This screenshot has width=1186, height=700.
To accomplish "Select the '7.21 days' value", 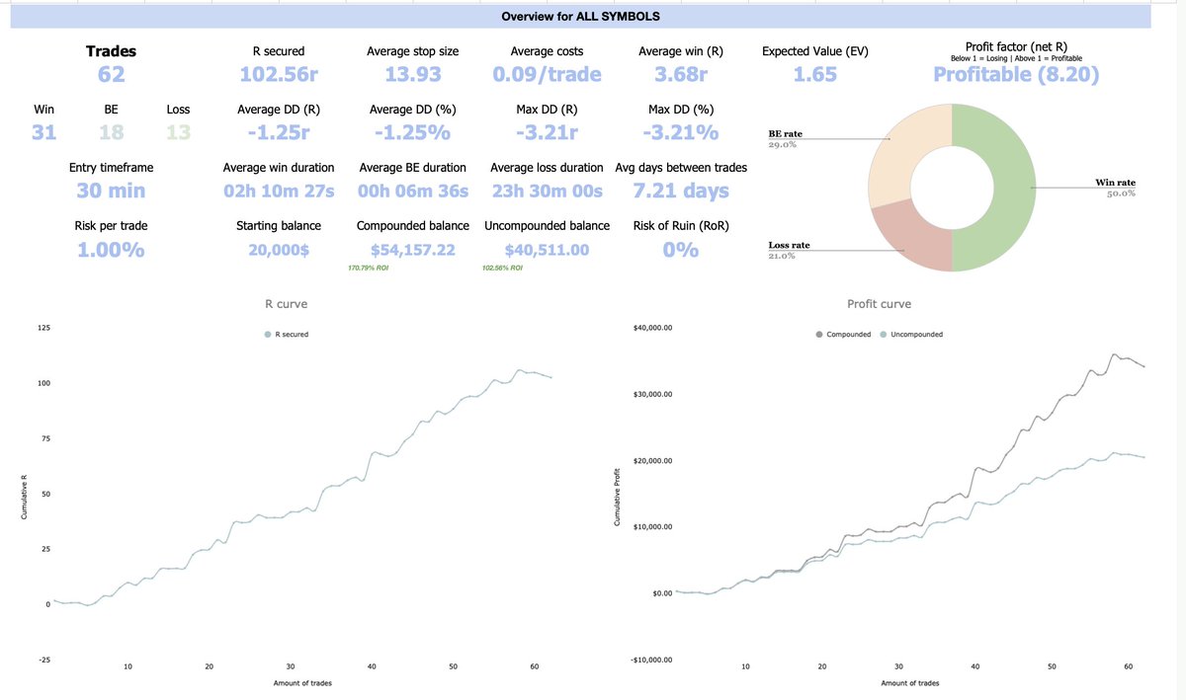I will point(680,191).
